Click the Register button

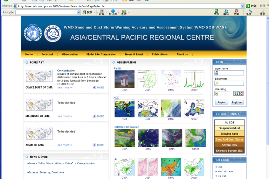click(x=237, y=102)
